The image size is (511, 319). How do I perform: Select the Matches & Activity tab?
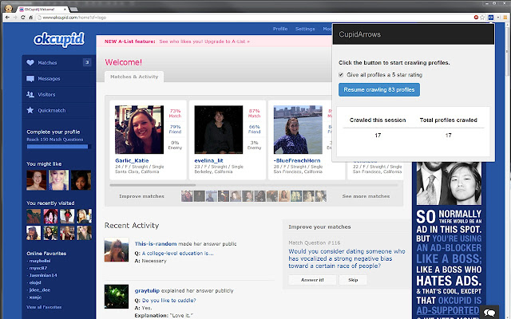pyautogui.click(x=134, y=77)
